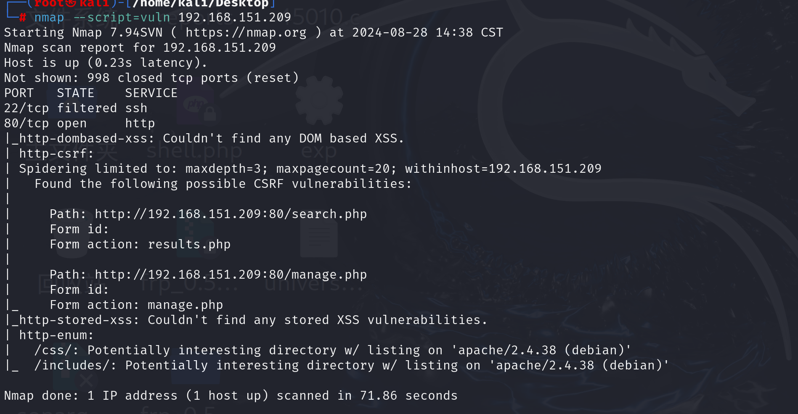Click the manage.php path URL
Image resolution: width=798 pixels, height=414 pixels.
pyautogui.click(x=231, y=274)
